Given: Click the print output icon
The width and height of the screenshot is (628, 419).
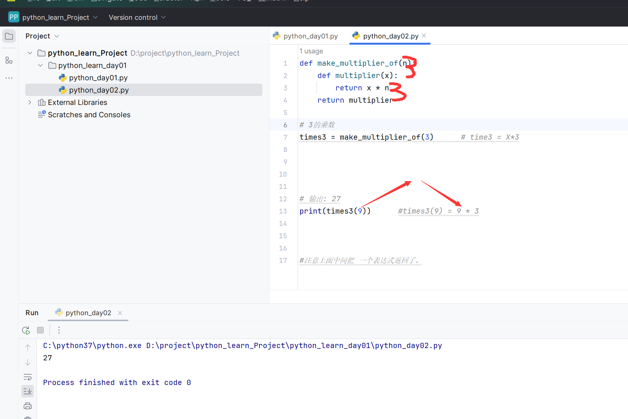Looking at the screenshot, I should (28, 406).
